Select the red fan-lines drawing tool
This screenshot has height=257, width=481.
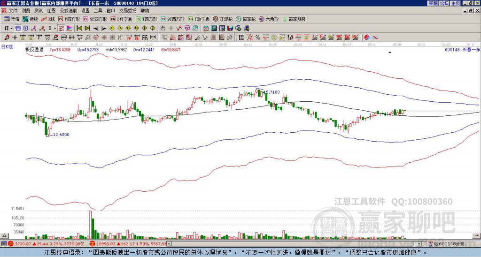(x=172, y=38)
